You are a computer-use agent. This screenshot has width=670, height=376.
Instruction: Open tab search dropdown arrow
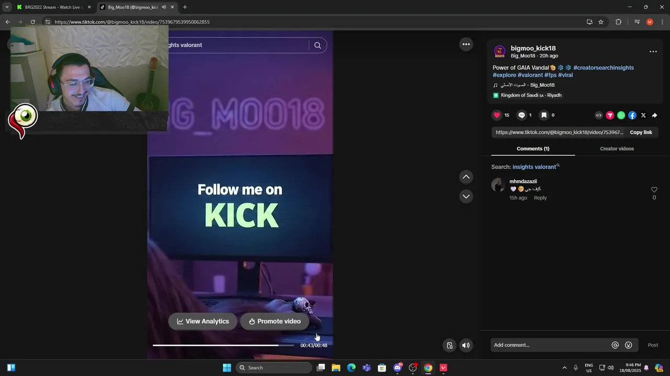point(7,7)
